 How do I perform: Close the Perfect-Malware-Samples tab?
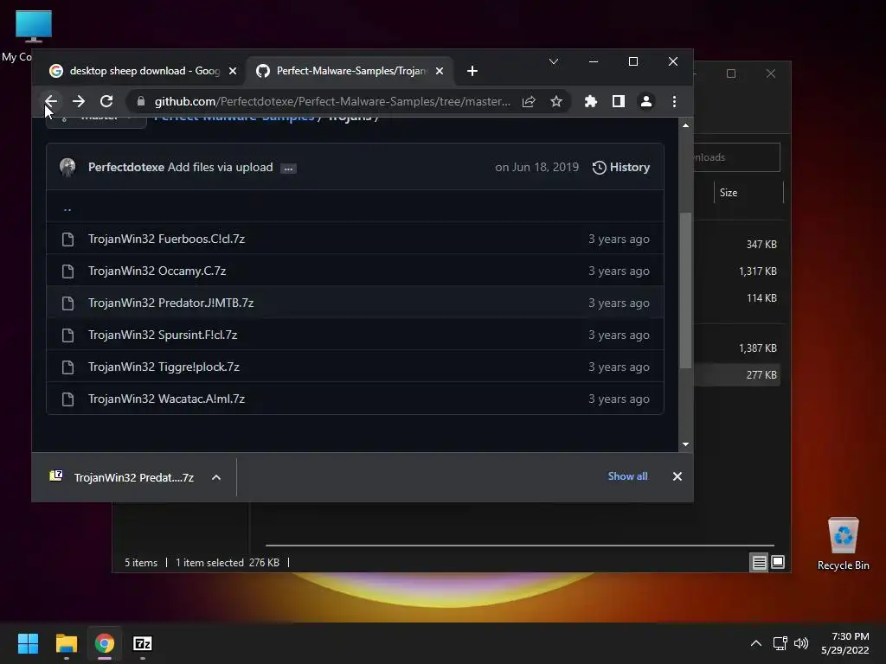[440, 71]
